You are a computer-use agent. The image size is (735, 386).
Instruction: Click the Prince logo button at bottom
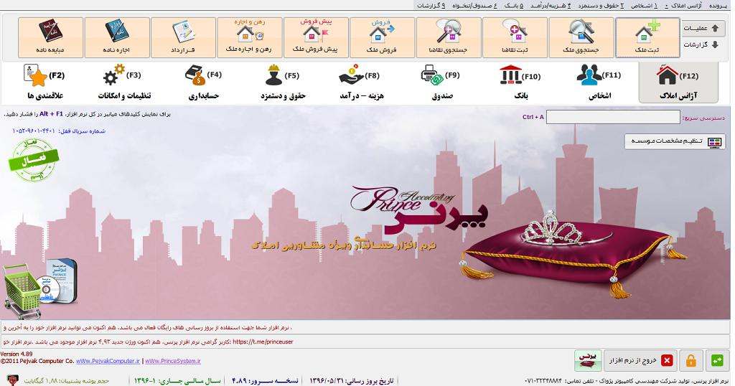coord(589,360)
